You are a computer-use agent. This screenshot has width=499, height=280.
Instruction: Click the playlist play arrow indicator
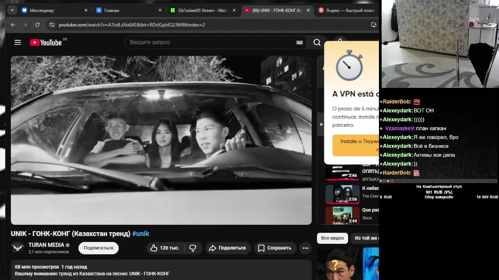pyautogui.click(x=321, y=124)
